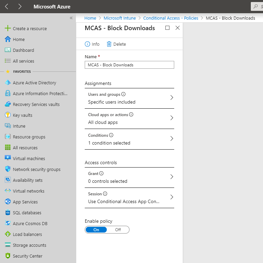The image size is (263, 263).
Task: Click the info icon next to Session
Action: 105,194
